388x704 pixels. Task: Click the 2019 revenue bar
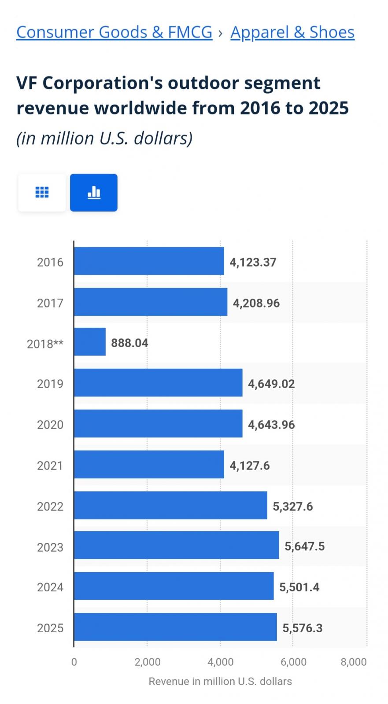(x=159, y=383)
